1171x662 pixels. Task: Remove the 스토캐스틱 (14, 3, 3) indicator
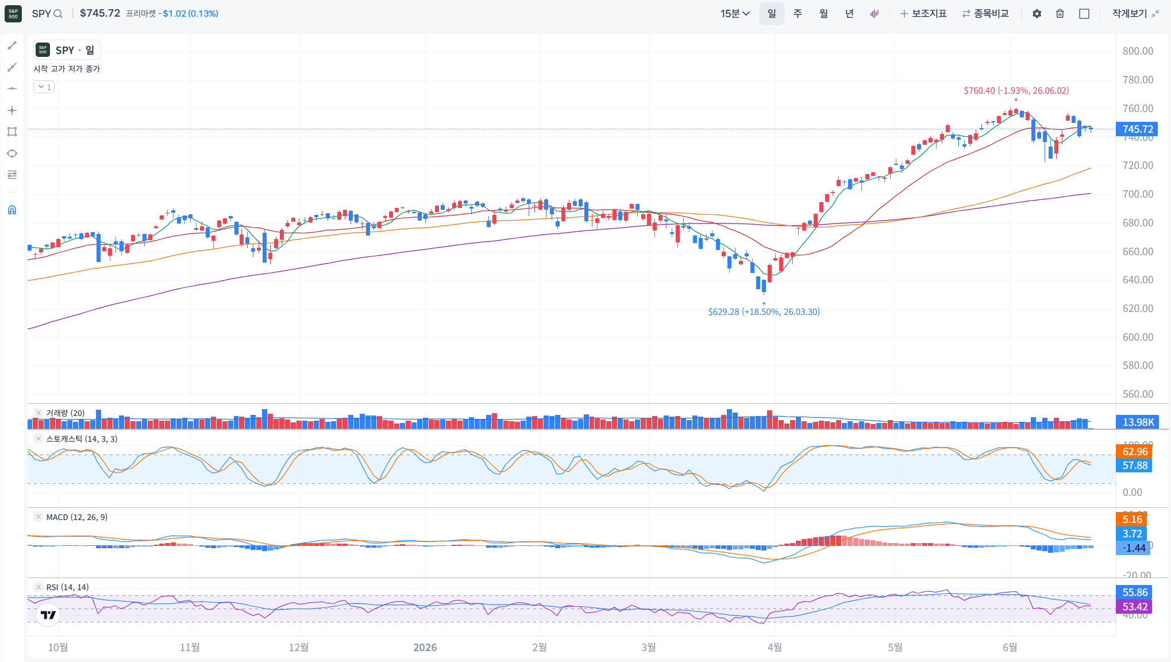(38, 438)
